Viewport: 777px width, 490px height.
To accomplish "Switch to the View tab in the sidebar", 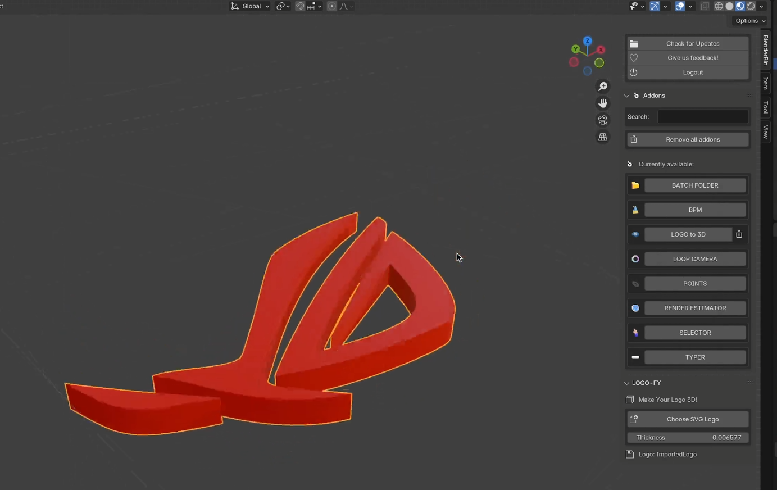I will pyautogui.click(x=765, y=130).
